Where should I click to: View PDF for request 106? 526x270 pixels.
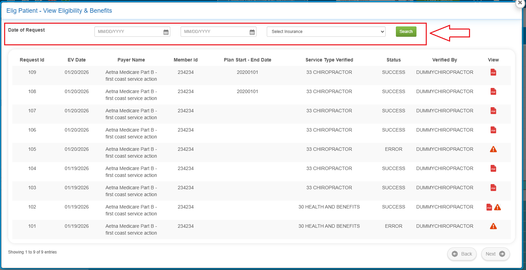(493, 130)
